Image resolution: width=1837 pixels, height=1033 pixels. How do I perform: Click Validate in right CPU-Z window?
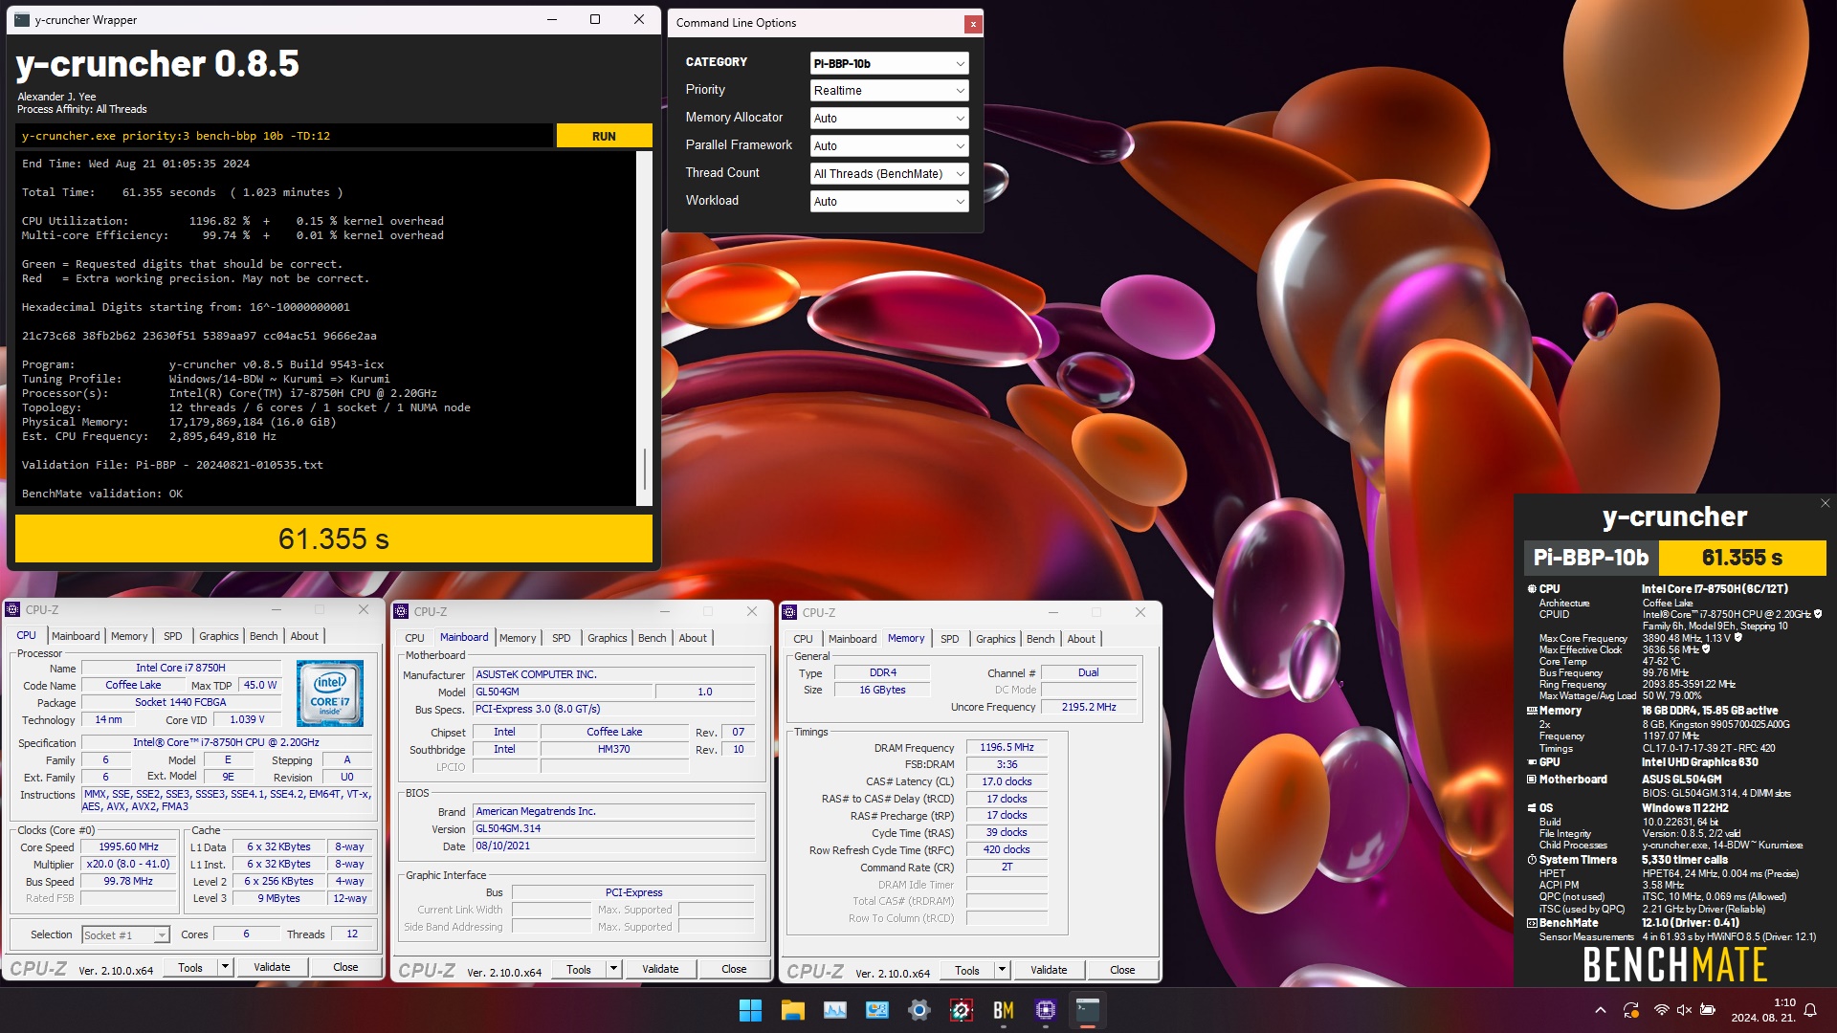(x=1049, y=969)
